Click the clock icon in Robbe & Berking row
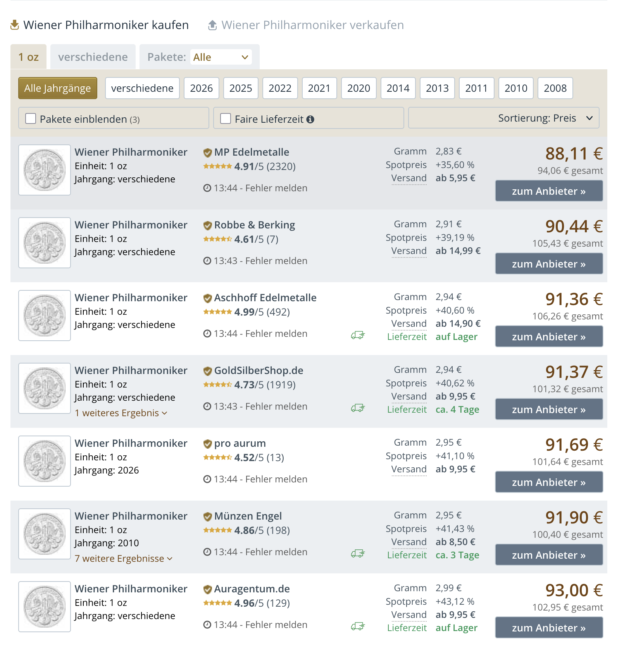 pyautogui.click(x=207, y=261)
